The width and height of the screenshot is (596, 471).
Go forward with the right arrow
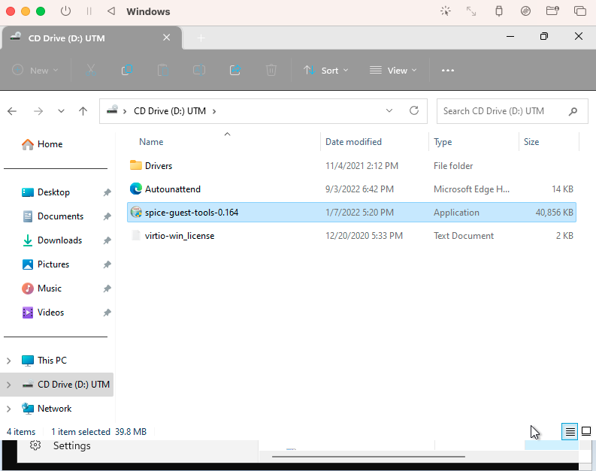click(x=38, y=111)
